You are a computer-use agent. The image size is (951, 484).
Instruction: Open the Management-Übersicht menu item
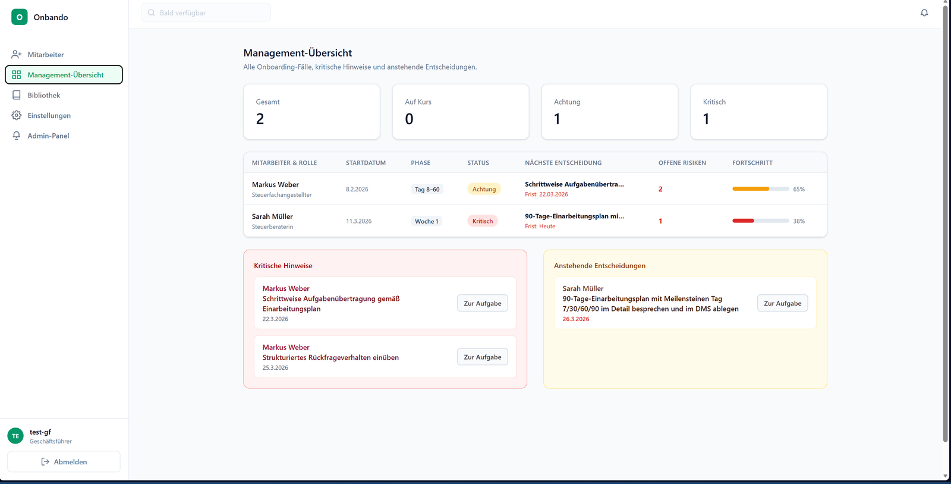[64, 75]
